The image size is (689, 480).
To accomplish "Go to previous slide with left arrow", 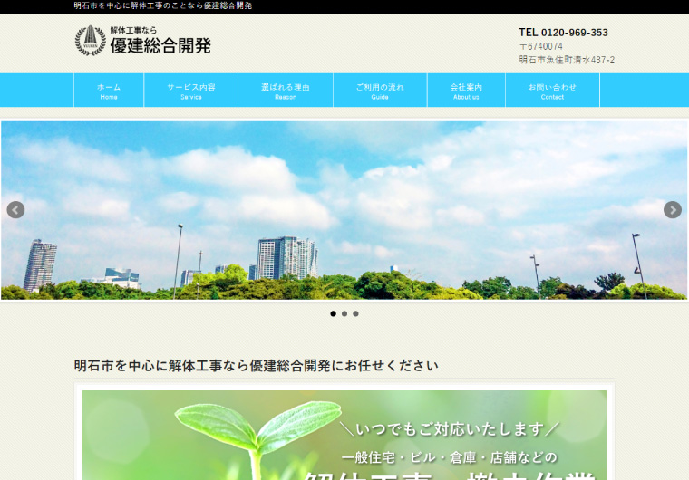I will pos(15,210).
